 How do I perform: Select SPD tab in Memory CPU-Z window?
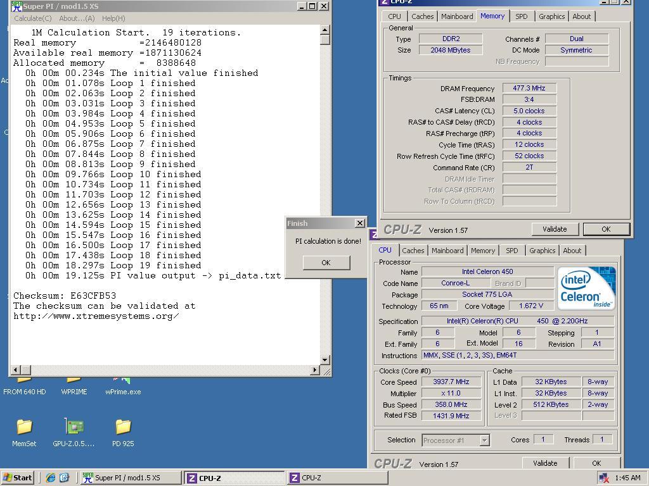(x=522, y=16)
